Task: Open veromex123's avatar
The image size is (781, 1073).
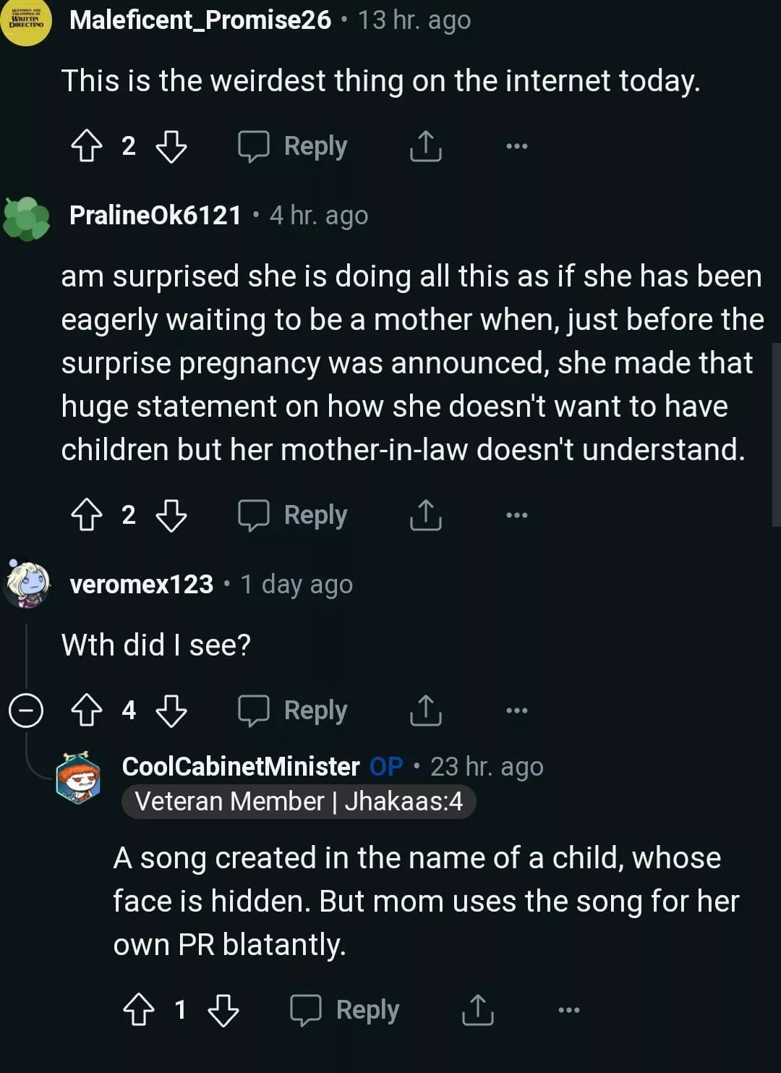Action: coord(27,583)
